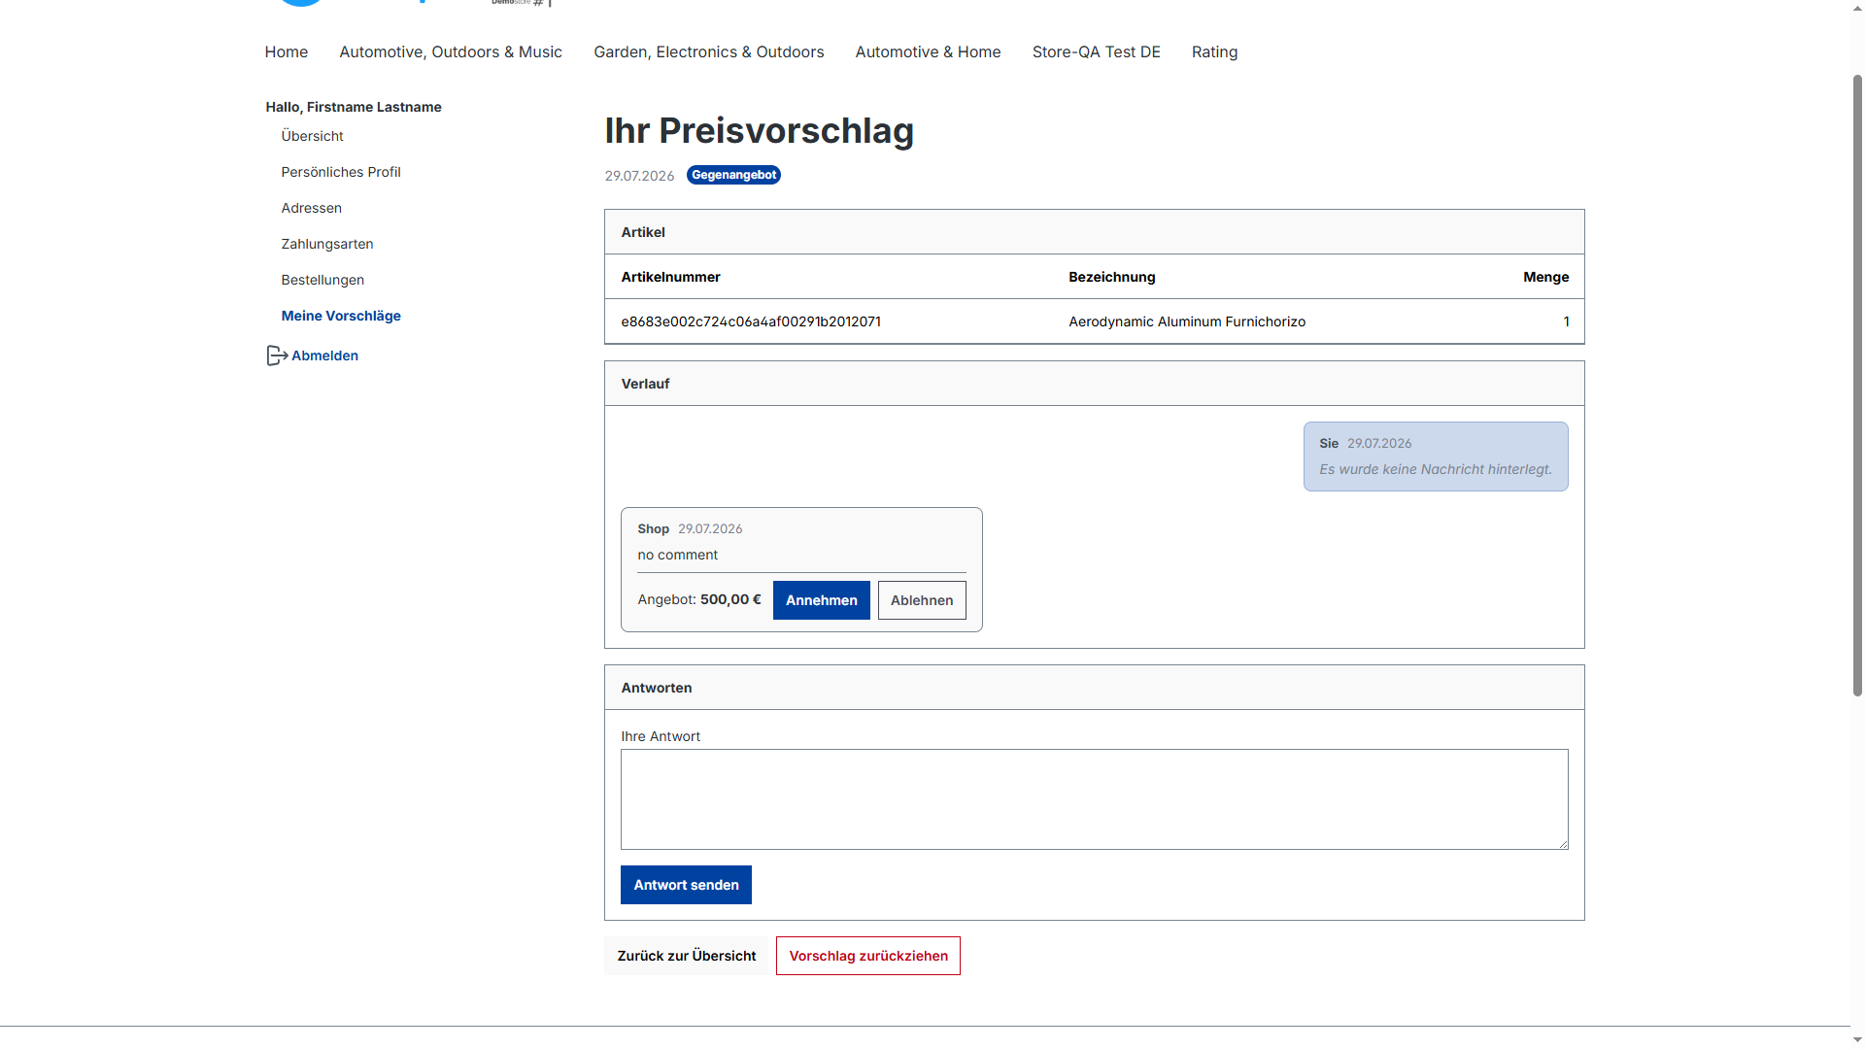Viewport: 1865px width, 1049px height.
Task: Click Aerodynamic Aluminum Furnichorizo product name
Action: pos(1187,321)
